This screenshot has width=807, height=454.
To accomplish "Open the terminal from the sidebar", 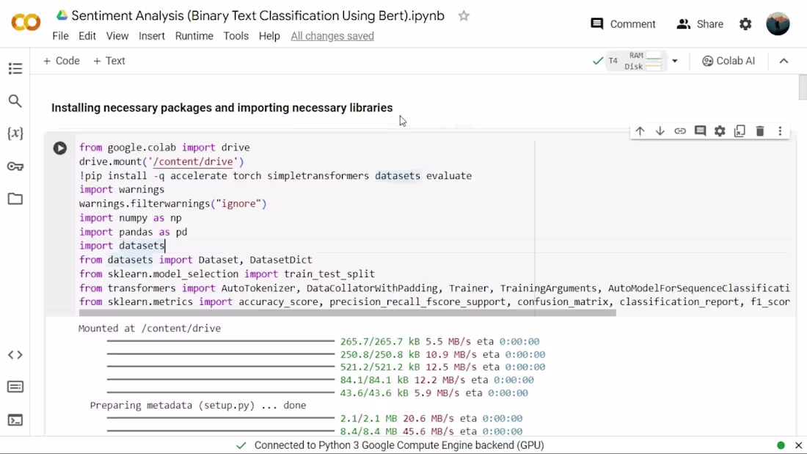I will coord(15,420).
